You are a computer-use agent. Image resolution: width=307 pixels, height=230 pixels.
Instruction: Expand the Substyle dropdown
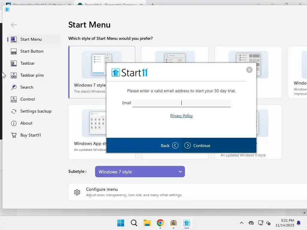tap(140, 172)
